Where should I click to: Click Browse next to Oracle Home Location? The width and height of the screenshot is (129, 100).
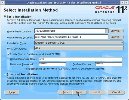point(116,37)
